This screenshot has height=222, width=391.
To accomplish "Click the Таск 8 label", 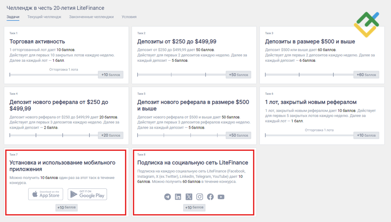I will pyautogui.click(x=141, y=154).
